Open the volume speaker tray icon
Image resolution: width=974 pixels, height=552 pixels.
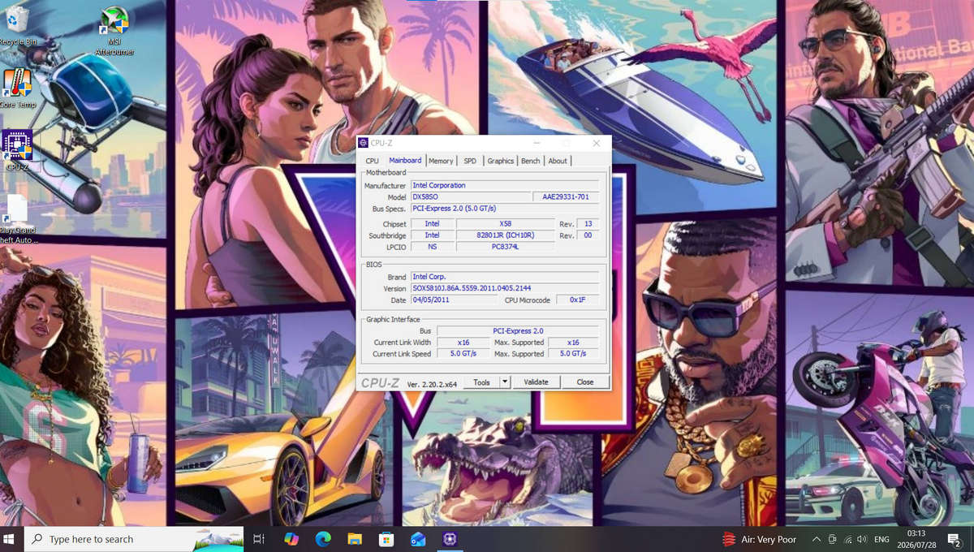pyautogui.click(x=861, y=539)
